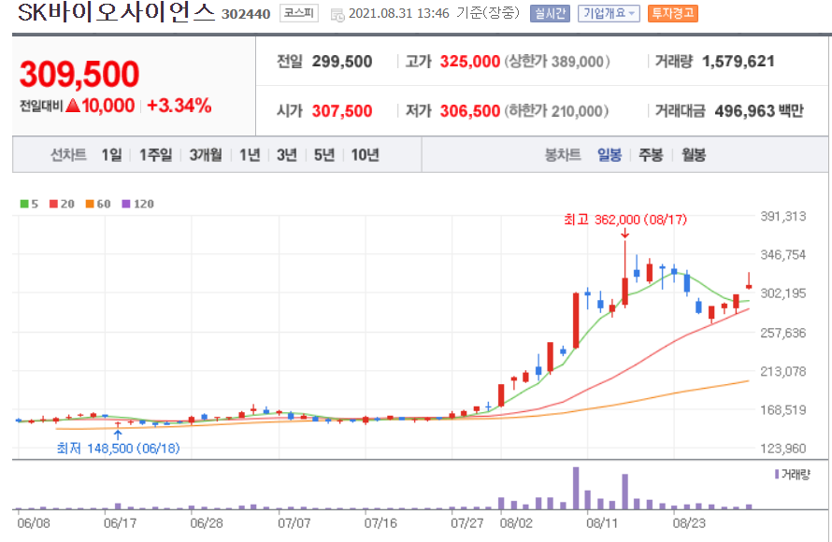The width and height of the screenshot is (832, 542).
Task: Click the 2021.08.31 13:46 timestamp
Action: pos(399,14)
